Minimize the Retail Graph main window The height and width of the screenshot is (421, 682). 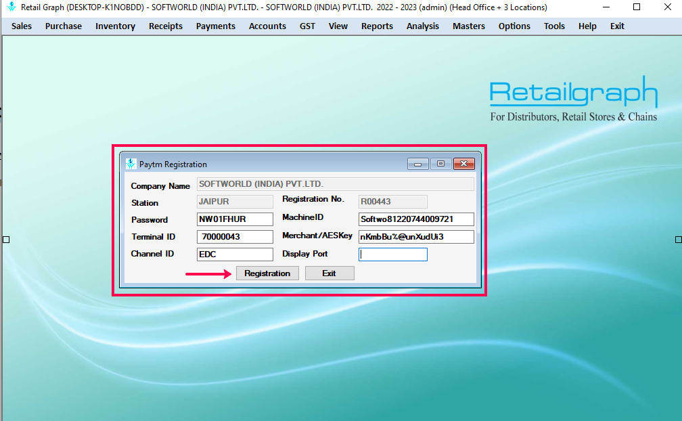coord(606,7)
